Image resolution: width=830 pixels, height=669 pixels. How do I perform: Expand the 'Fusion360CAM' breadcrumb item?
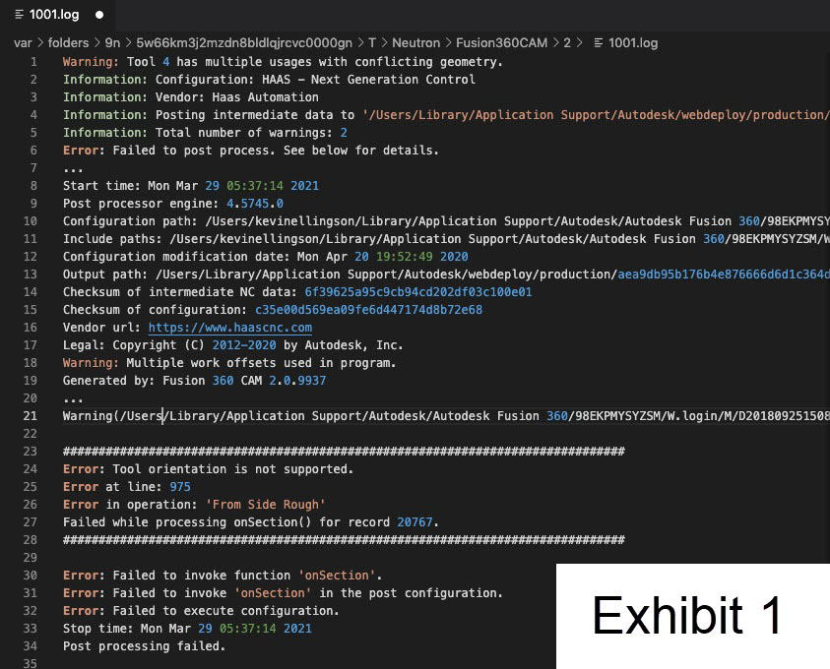(x=502, y=43)
